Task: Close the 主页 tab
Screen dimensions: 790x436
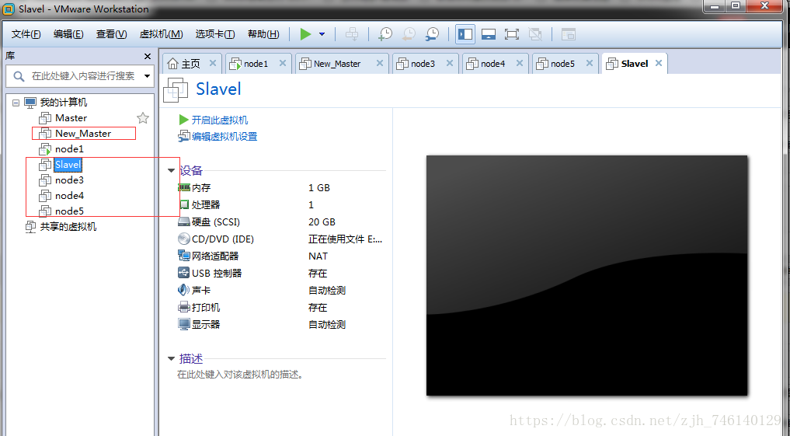Action: click(x=213, y=63)
